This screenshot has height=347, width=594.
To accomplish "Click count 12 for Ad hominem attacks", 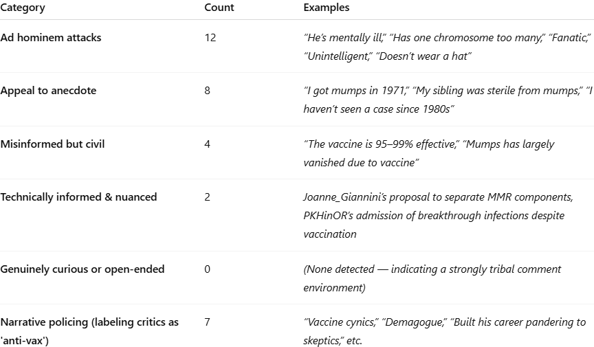I will [210, 38].
